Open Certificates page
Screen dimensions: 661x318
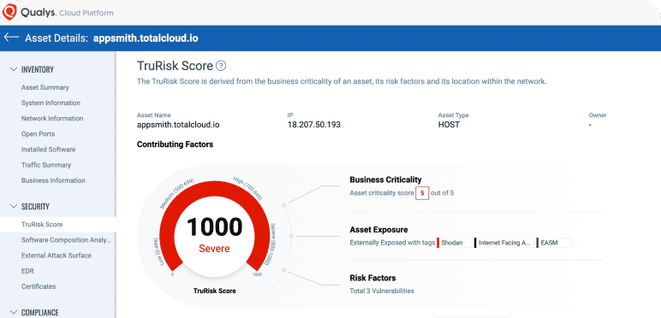pyautogui.click(x=39, y=286)
